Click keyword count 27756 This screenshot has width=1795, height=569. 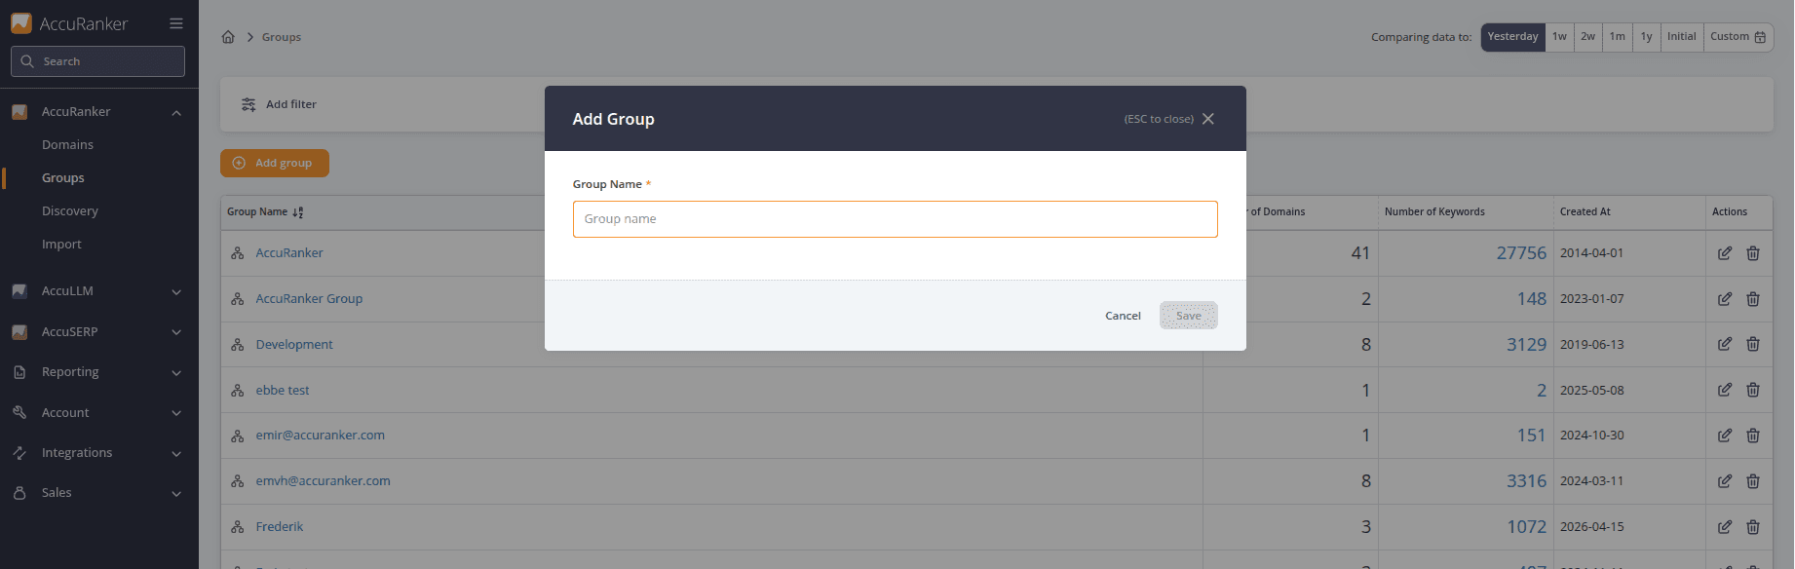(1521, 253)
